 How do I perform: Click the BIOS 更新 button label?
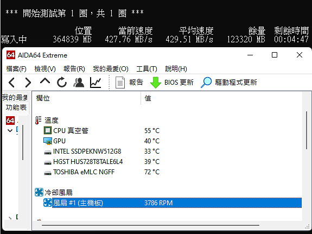[x=179, y=82]
